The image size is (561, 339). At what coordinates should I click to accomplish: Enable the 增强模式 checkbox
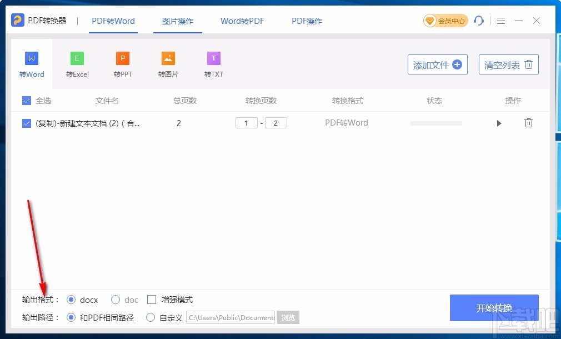151,300
